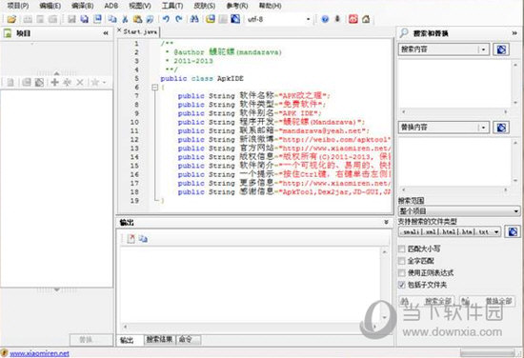Click the home icon in toolbar
This screenshot has width=524, height=358.
366,19
